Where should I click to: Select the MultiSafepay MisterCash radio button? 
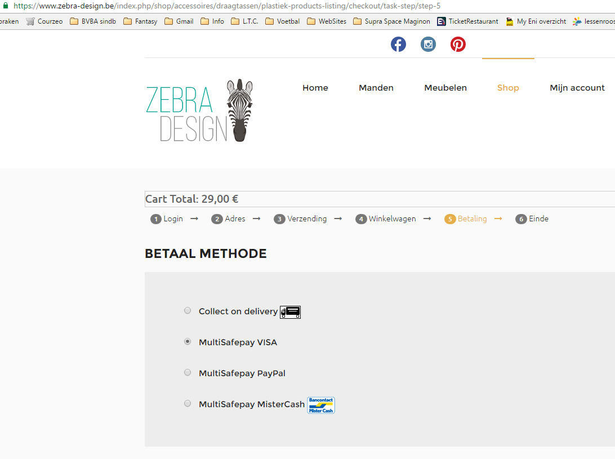[x=188, y=404]
